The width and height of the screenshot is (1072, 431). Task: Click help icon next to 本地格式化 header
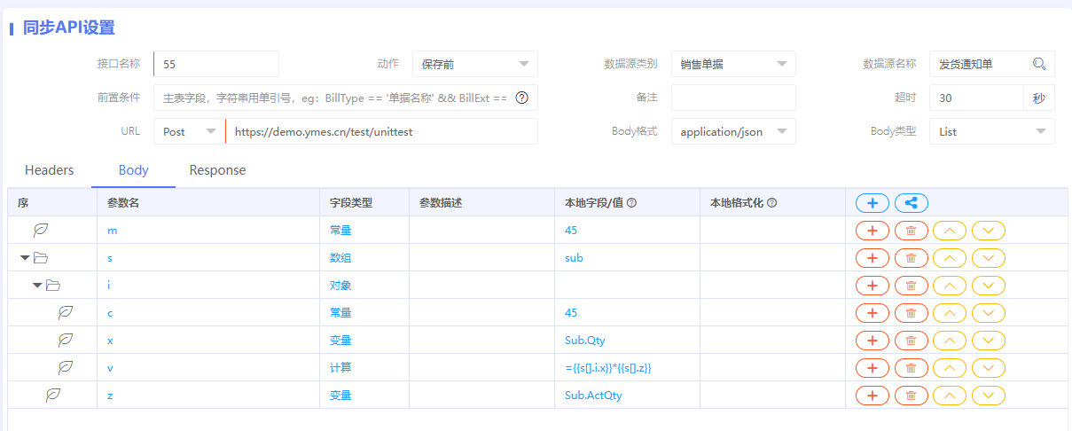point(772,203)
